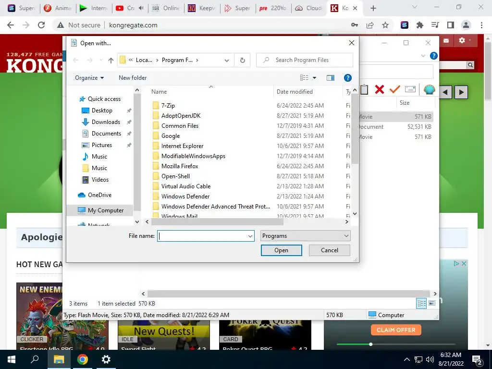The height and width of the screenshot is (369, 492).
Task: Open the Programs file type dropdown
Action: pos(305,236)
